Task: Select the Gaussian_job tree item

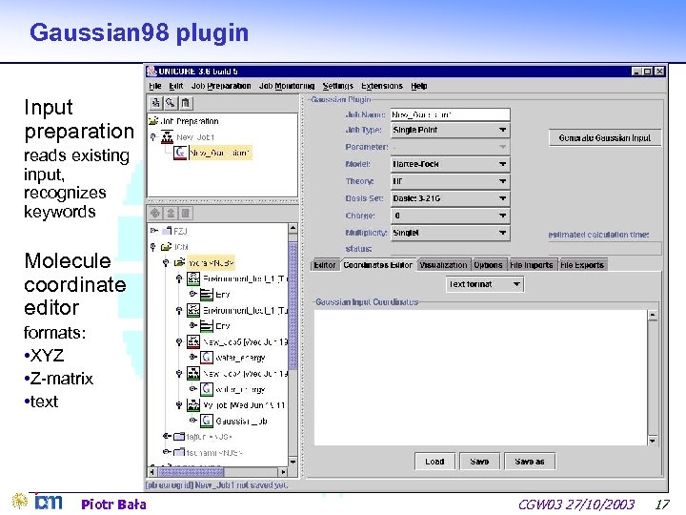Action: point(241,422)
